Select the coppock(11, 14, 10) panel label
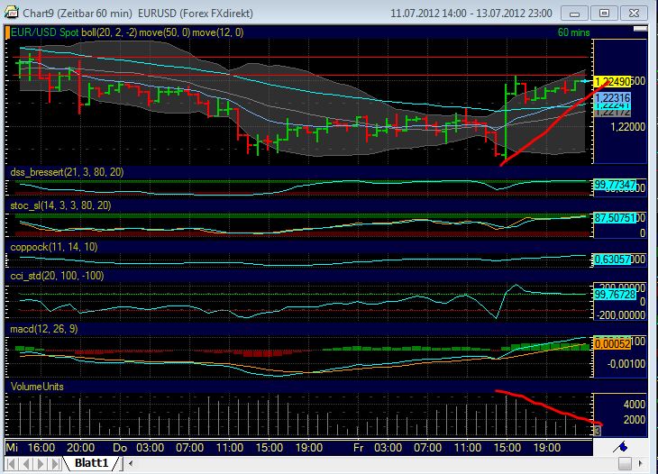Viewport: 658px width, 474px height. [54, 247]
